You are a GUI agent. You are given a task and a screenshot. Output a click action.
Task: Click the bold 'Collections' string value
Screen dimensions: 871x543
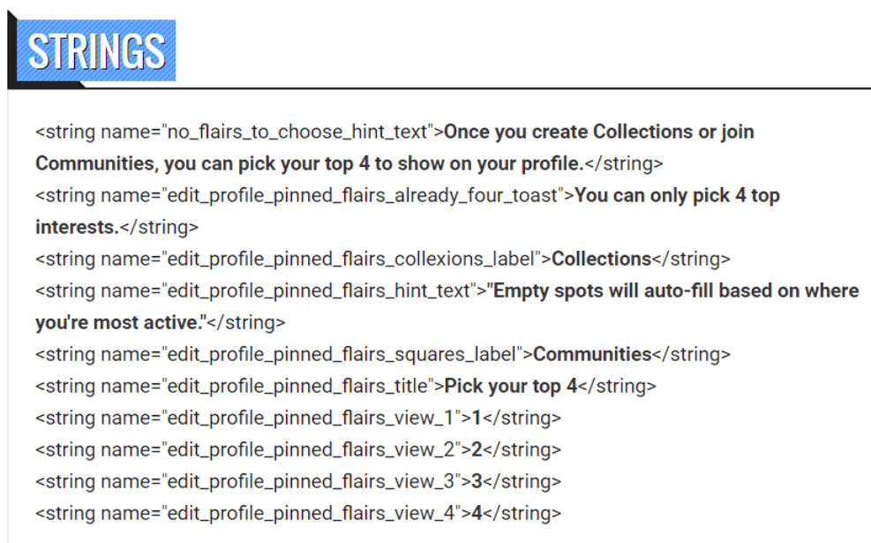coord(601,260)
